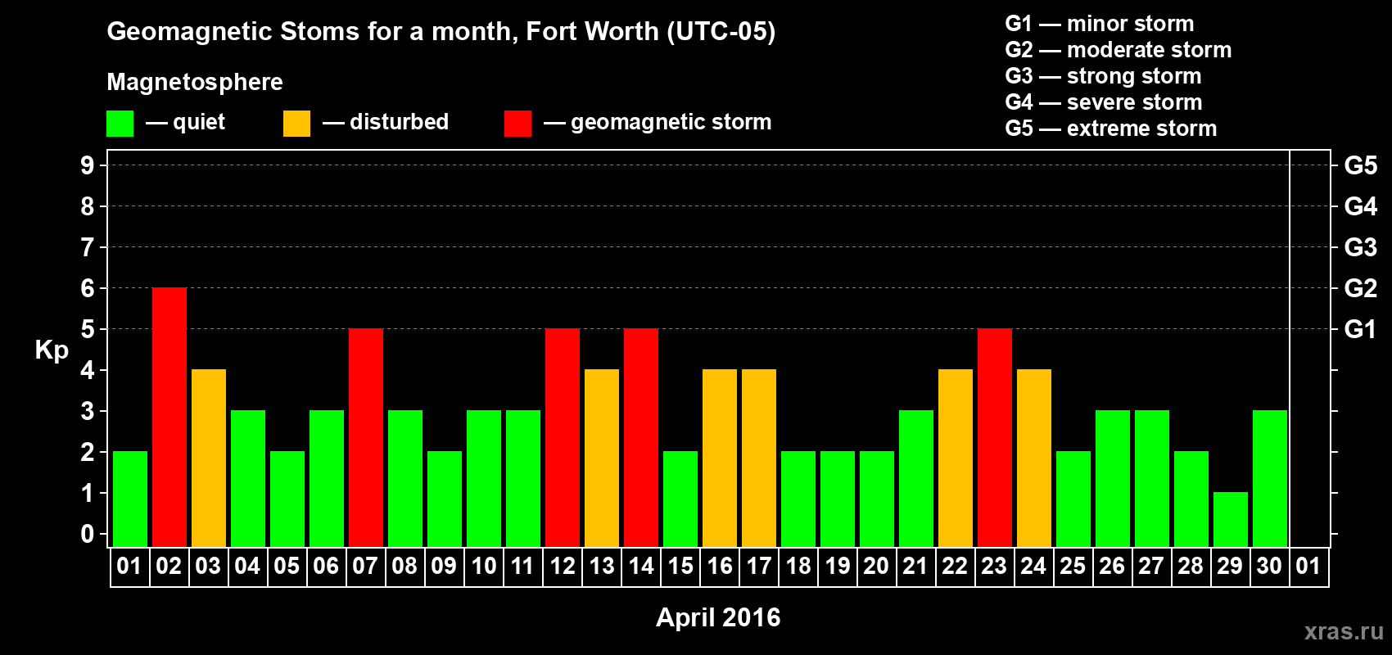The image size is (1392, 655).
Task: Click 'G4 — severe storm' legend text
Action: 1104,102
